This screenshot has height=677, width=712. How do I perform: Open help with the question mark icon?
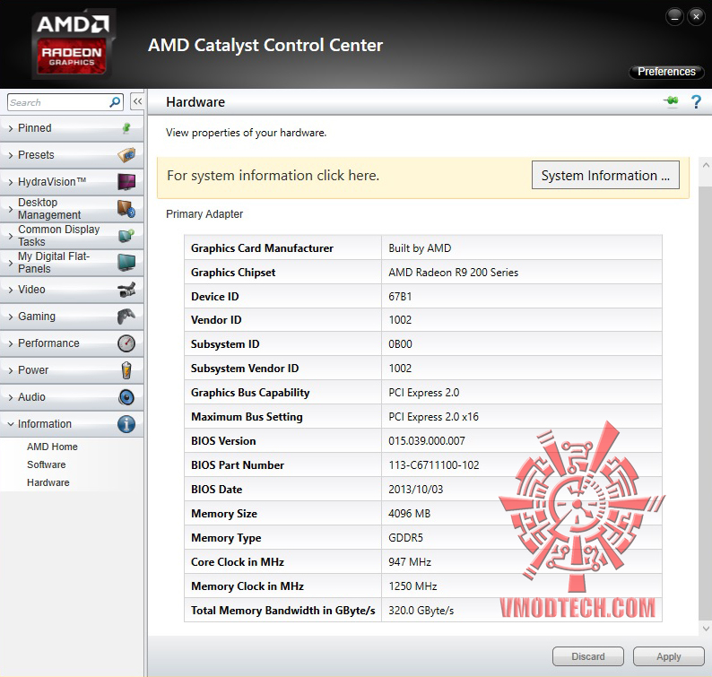(696, 101)
